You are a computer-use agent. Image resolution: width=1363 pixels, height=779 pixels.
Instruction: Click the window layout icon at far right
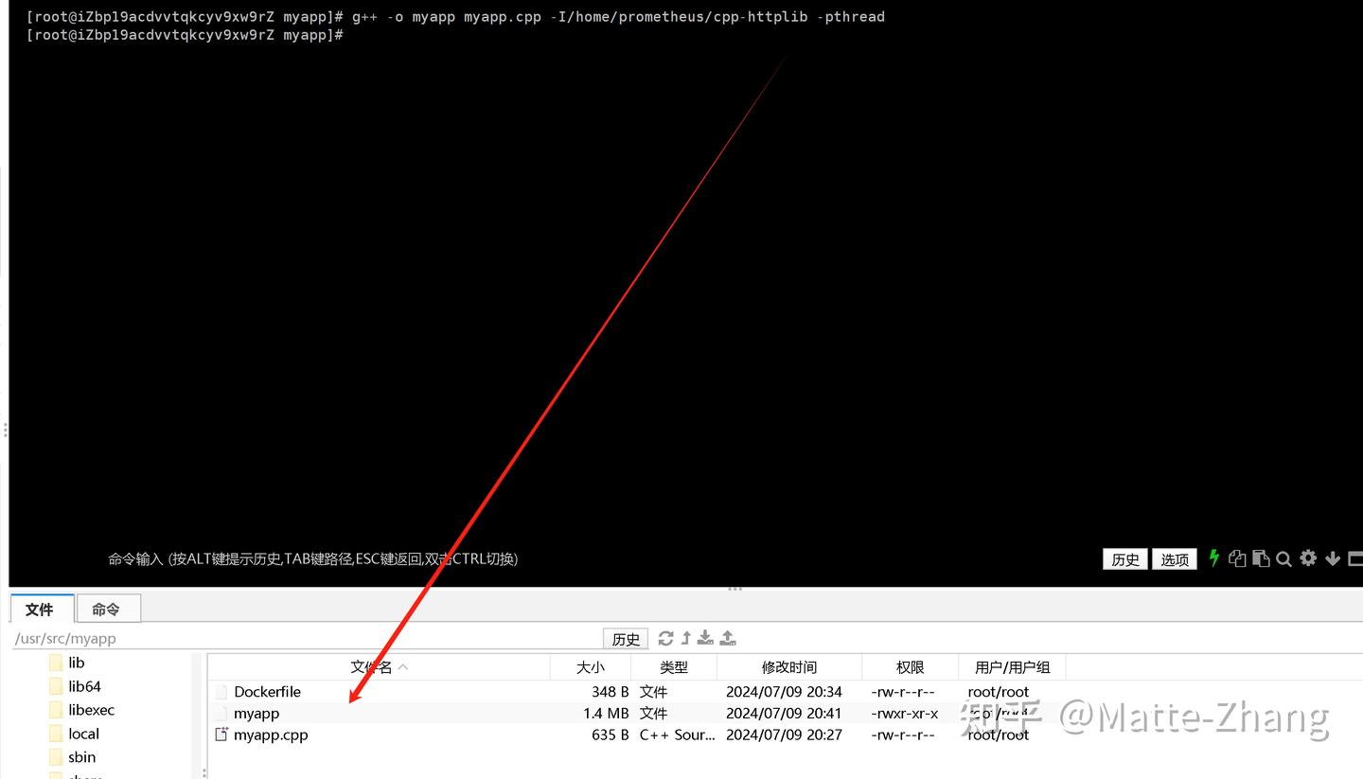pyautogui.click(x=1355, y=558)
